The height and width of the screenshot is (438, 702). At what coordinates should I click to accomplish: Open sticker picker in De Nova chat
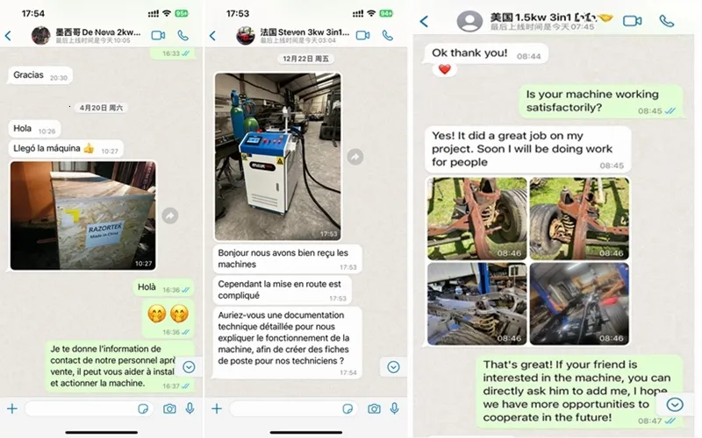pyautogui.click(x=143, y=408)
